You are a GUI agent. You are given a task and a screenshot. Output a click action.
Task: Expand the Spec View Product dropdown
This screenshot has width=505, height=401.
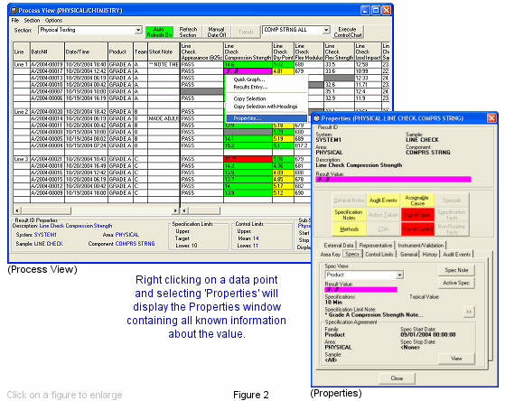pos(399,275)
